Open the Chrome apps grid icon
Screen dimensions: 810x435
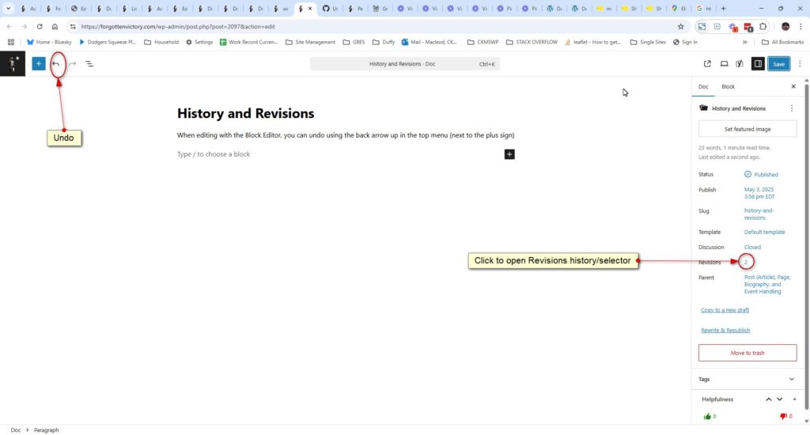click(x=11, y=42)
